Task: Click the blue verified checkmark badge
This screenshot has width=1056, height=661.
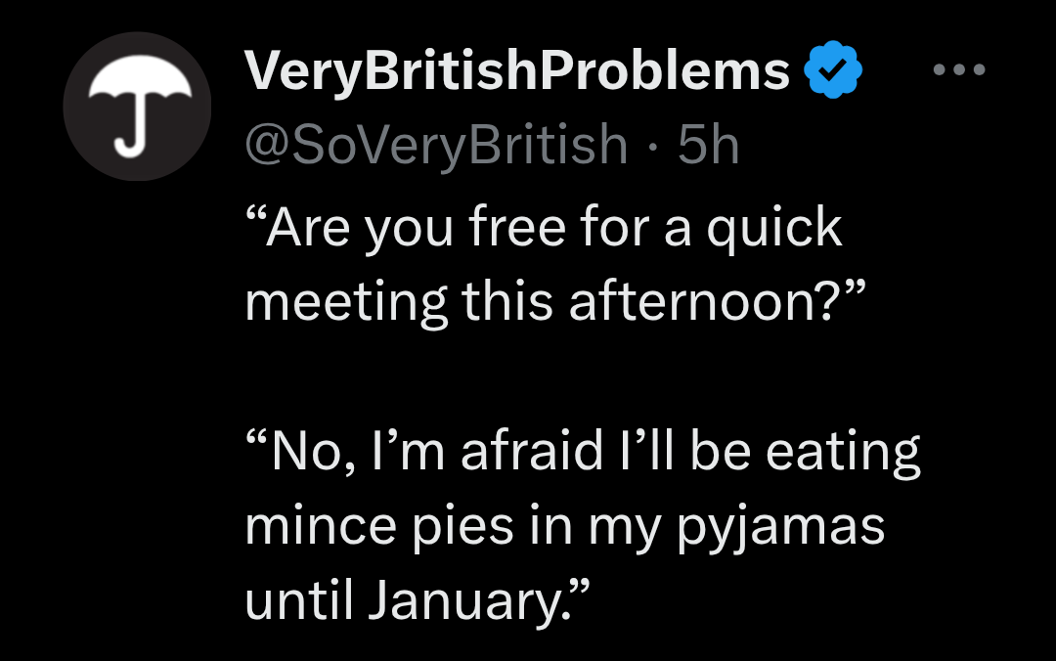Action: [x=832, y=71]
